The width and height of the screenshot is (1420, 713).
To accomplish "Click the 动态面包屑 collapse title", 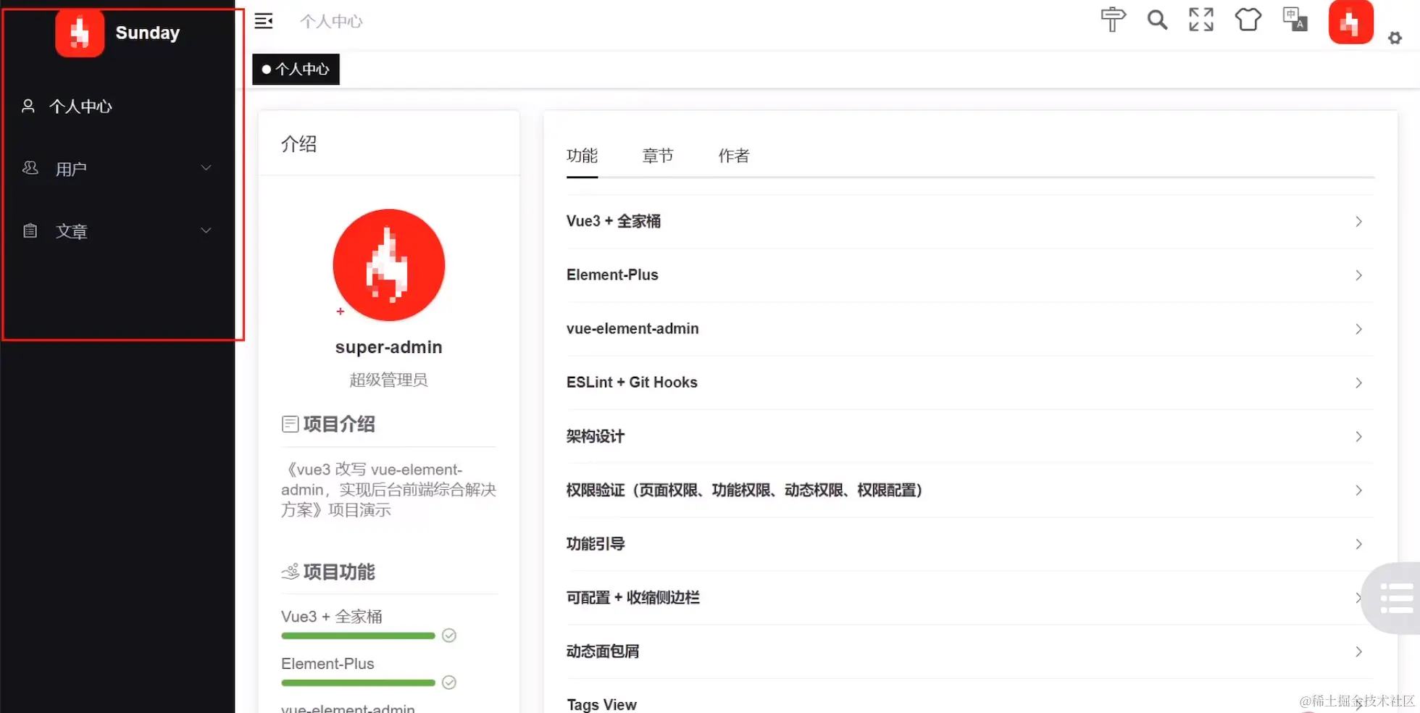I will tap(603, 651).
